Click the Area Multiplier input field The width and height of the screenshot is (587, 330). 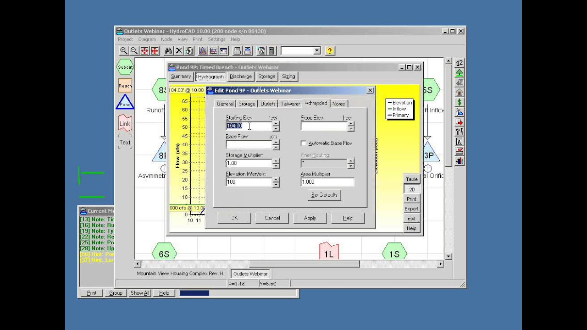327,182
